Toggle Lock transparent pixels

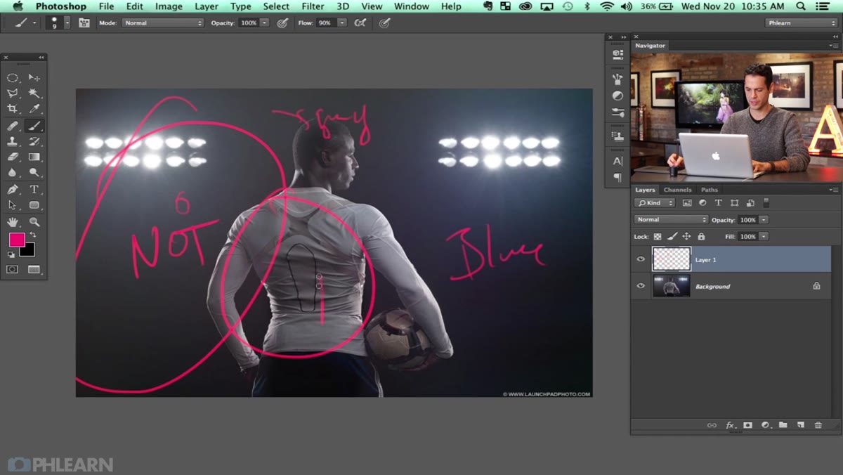click(658, 237)
